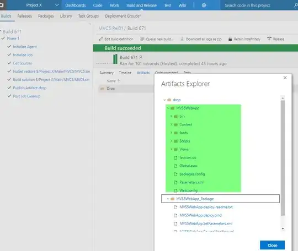Open the favicon.ico file in the artifact tree
Viewport: 298px width, 251px height.
(x=188, y=157)
